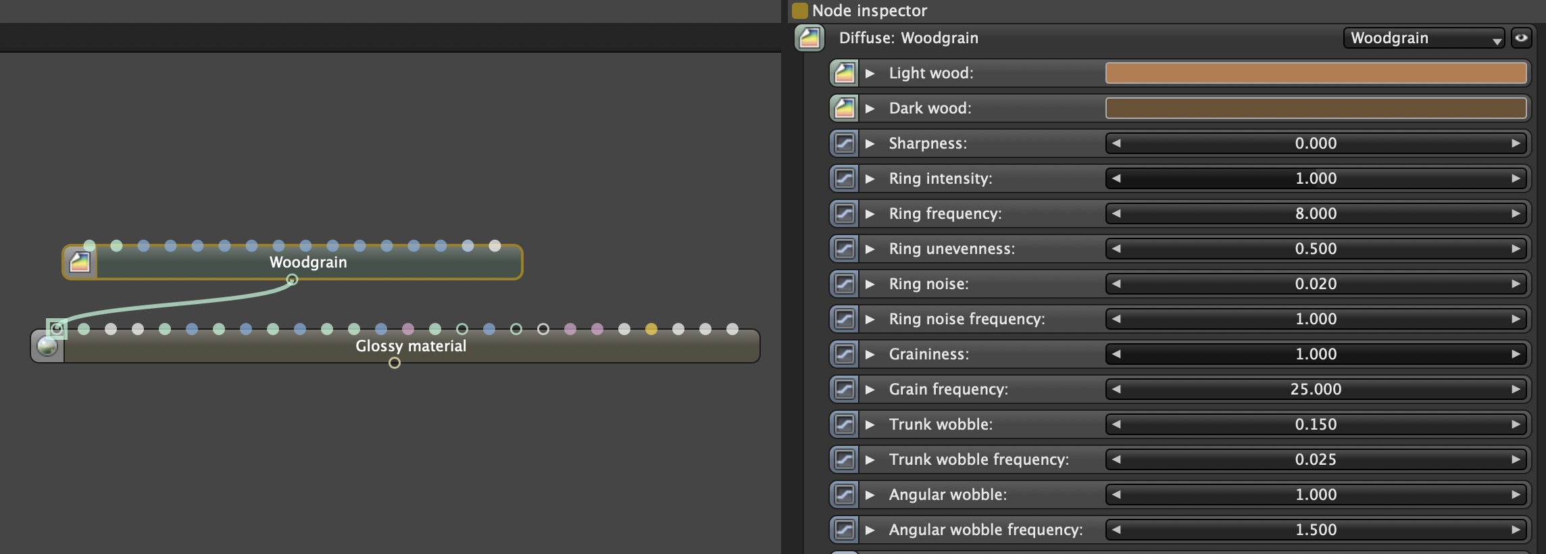Click the Sharpness value slider

(x=1316, y=143)
